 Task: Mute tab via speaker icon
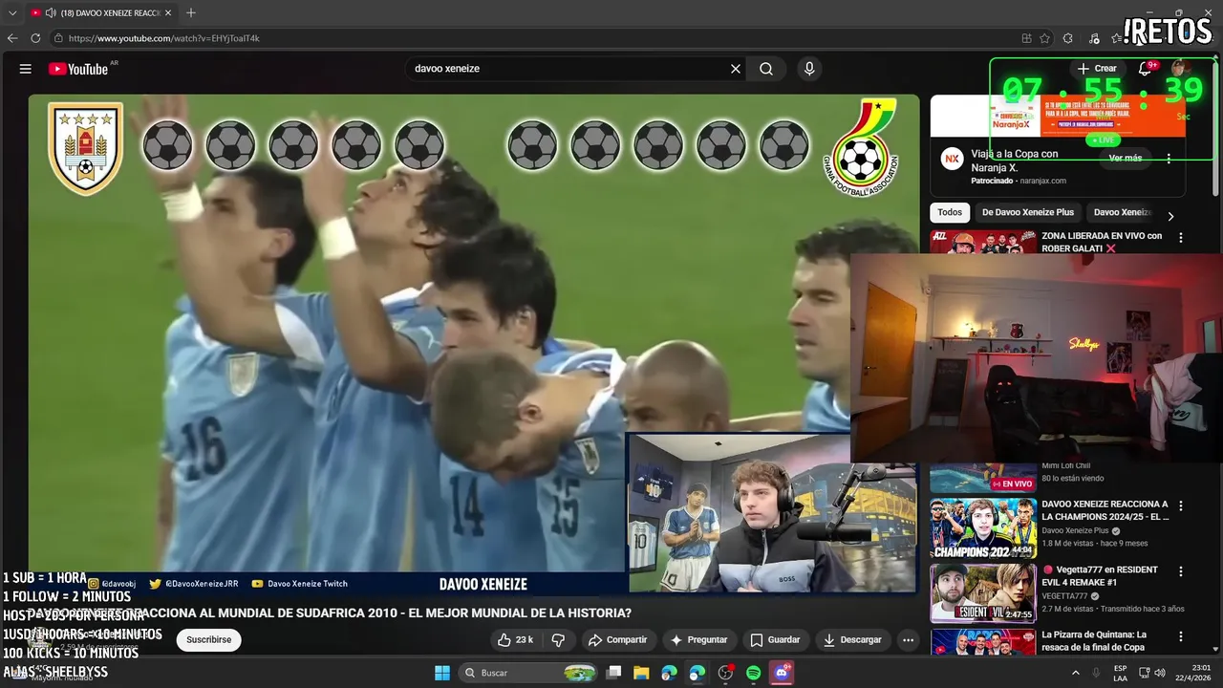click(50, 12)
